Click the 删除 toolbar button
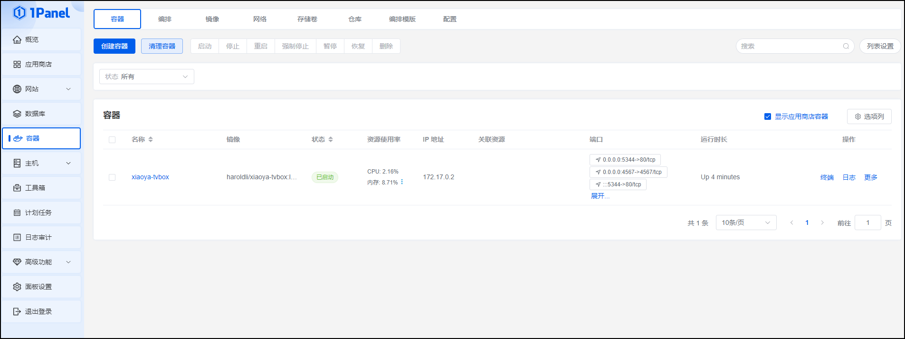 click(386, 46)
